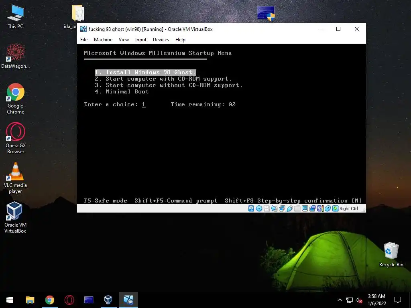Click the Startup Menu heading text

pos(158,53)
